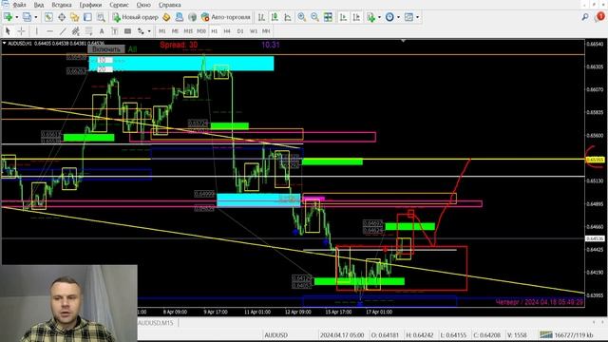Switch chart to bar chart type
608x342 pixels.
[x=262, y=17]
